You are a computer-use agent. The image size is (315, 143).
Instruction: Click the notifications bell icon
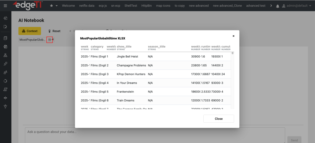coord(278,6)
